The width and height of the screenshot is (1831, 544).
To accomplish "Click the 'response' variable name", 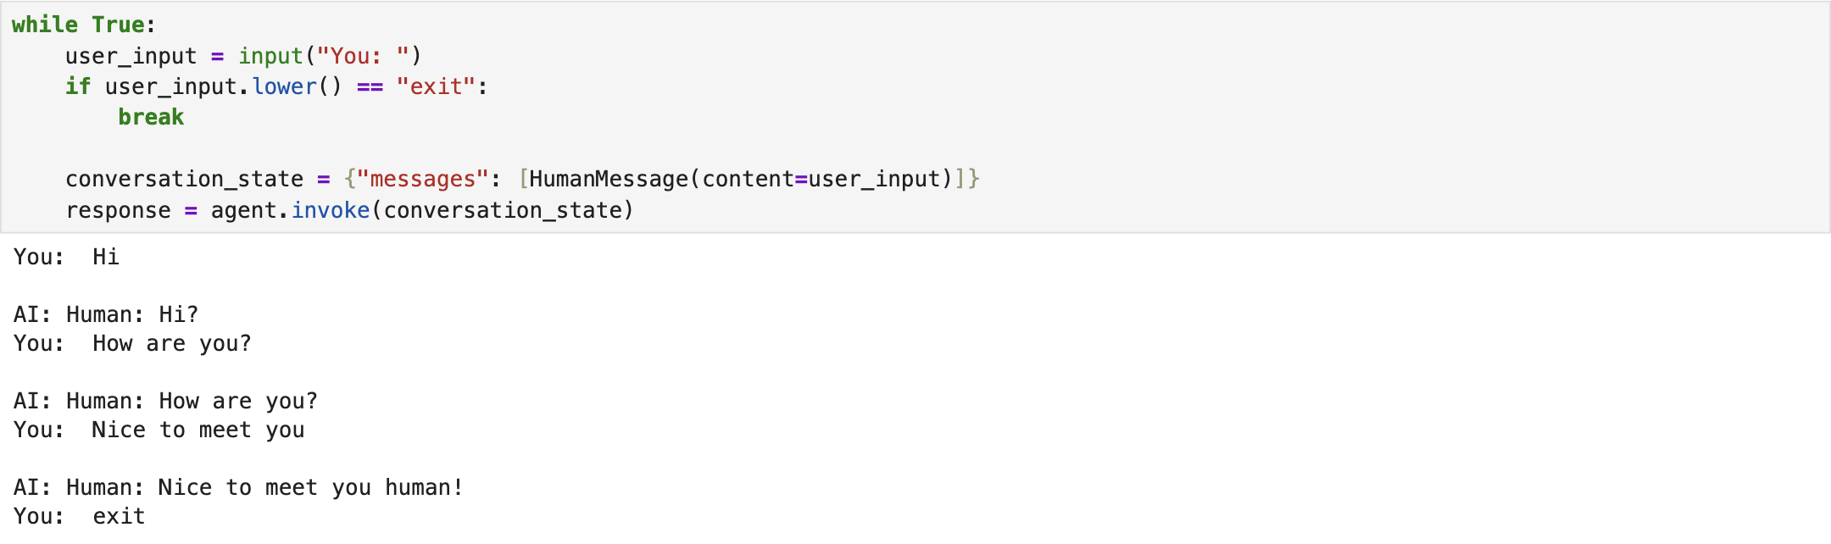I will tap(118, 210).
